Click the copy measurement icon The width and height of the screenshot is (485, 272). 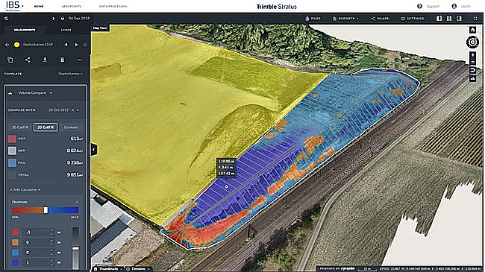[10, 60]
